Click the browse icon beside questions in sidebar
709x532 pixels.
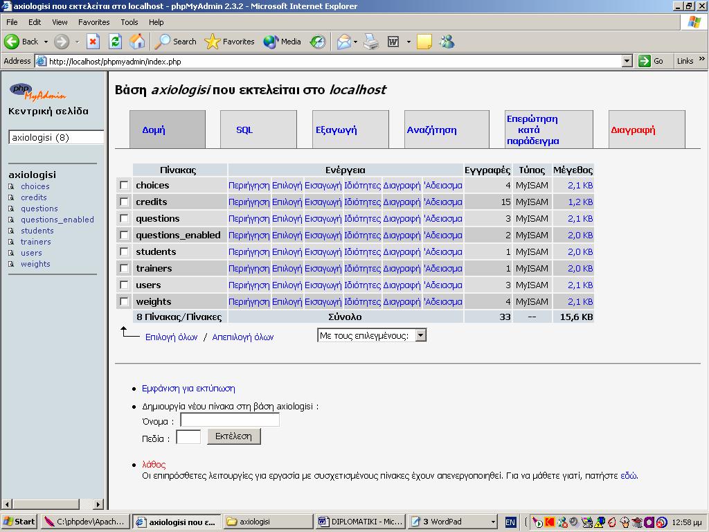(x=11, y=209)
